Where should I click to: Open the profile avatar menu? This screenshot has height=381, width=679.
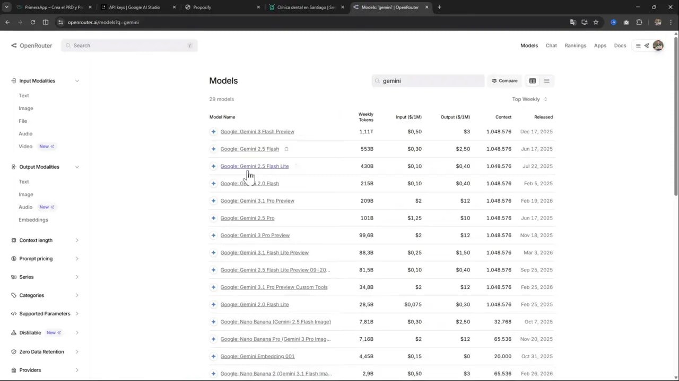point(658,46)
